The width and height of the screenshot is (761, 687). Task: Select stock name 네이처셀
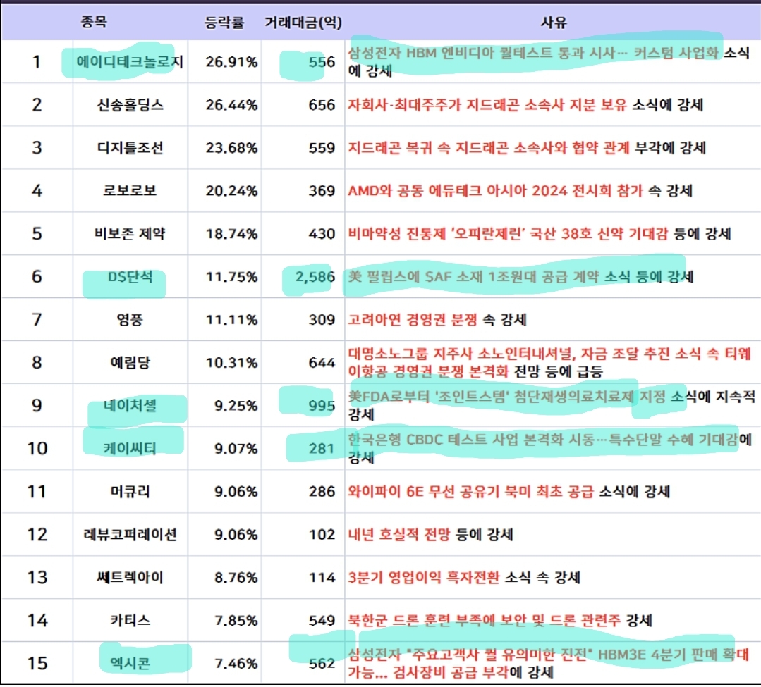(x=130, y=405)
